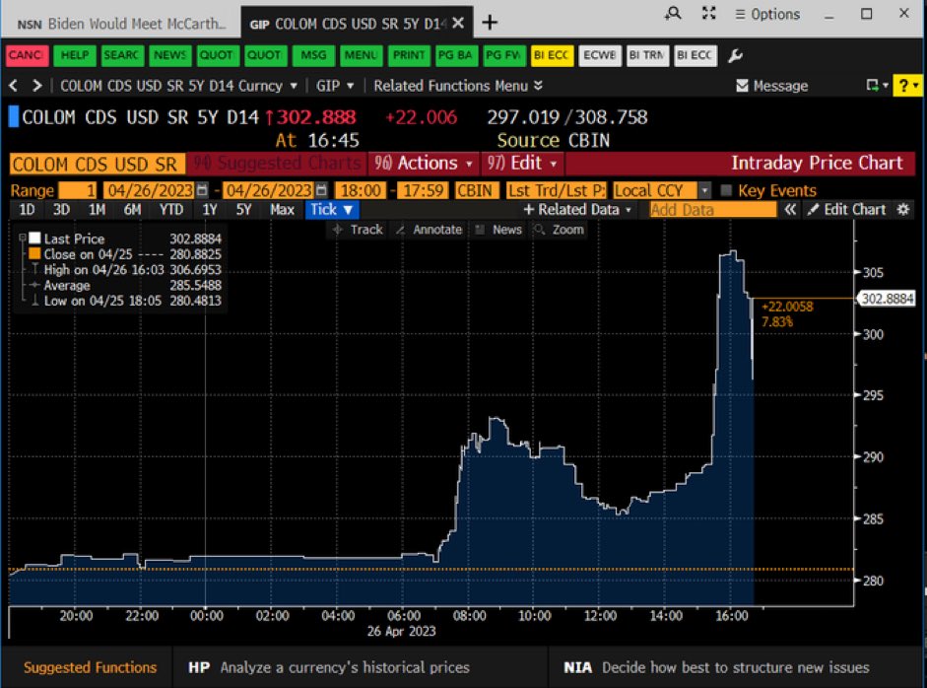This screenshot has width=927, height=688.
Task: Select the 3D range period
Action: pyautogui.click(x=61, y=209)
